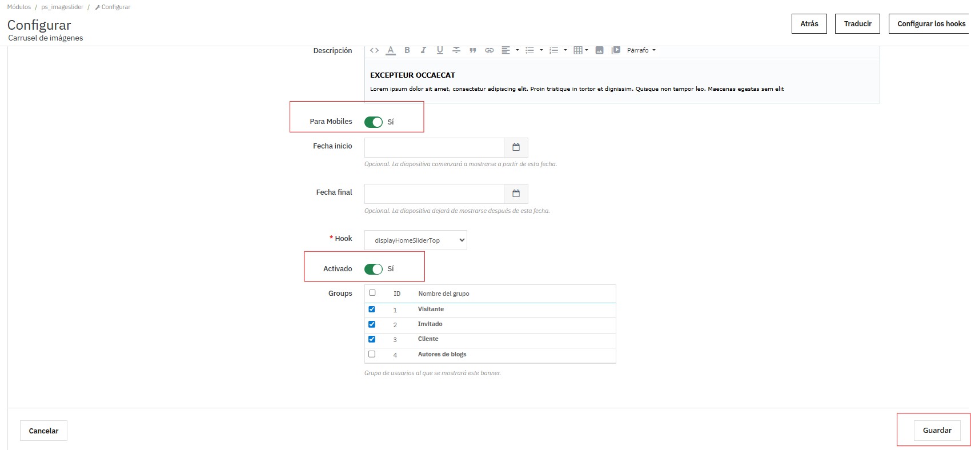Viewport: 971px width, 450px height.
Task: Expand the Párrafo format dropdown
Action: click(x=641, y=50)
